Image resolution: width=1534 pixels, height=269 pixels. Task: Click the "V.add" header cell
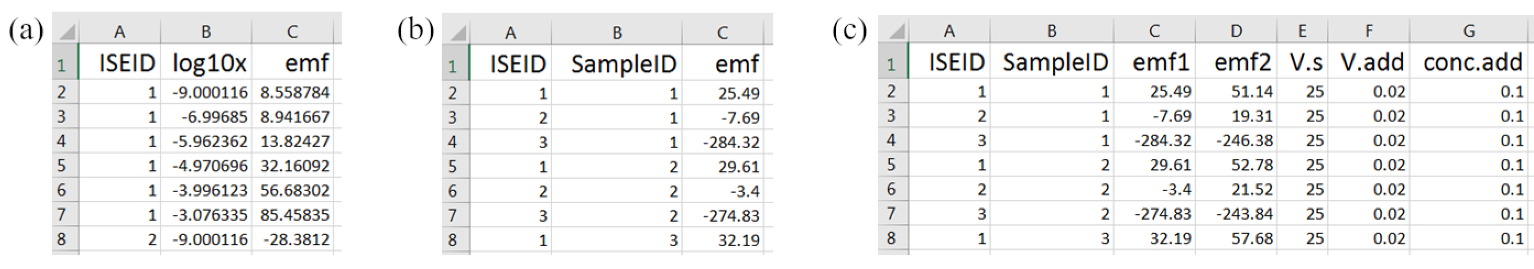(1372, 63)
